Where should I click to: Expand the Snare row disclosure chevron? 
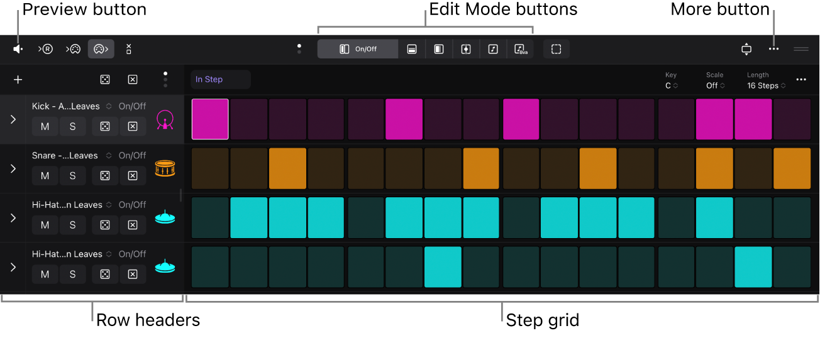pos(13,168)
